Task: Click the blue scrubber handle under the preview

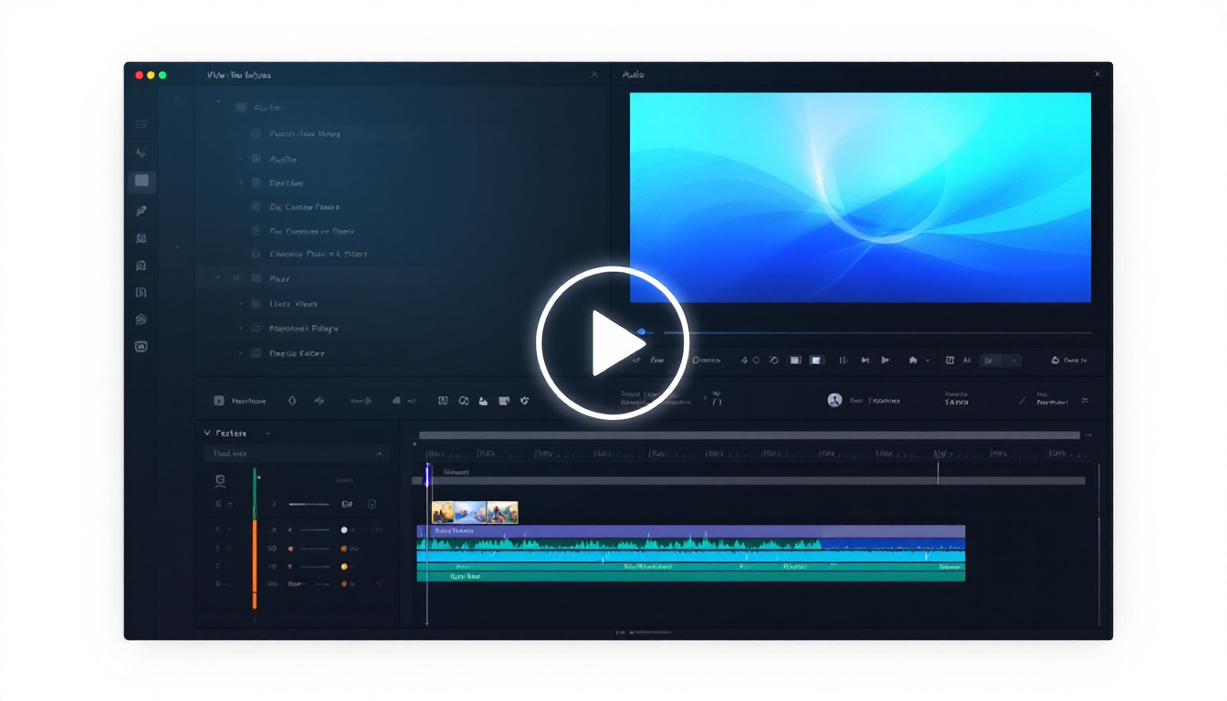Action: click(641, 332)
